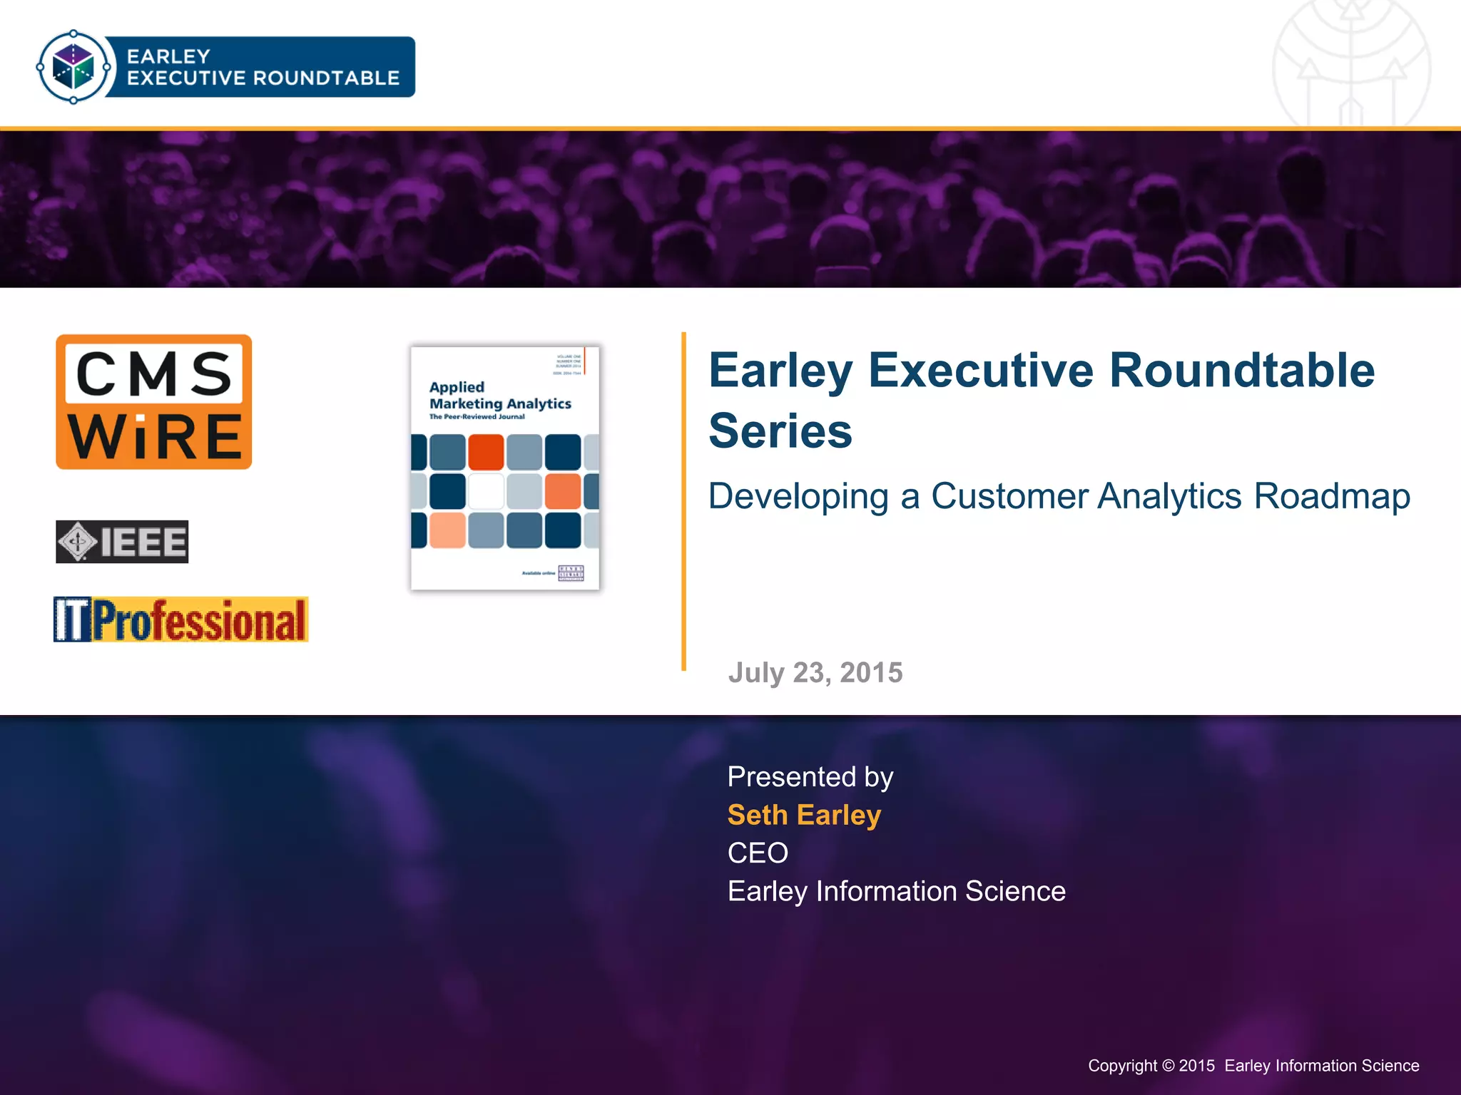The height and width of the screenshot is (1095, 1461).
Task: Click the blue IT box in the IT Professional logo
Action: click(x=72, y=620)
